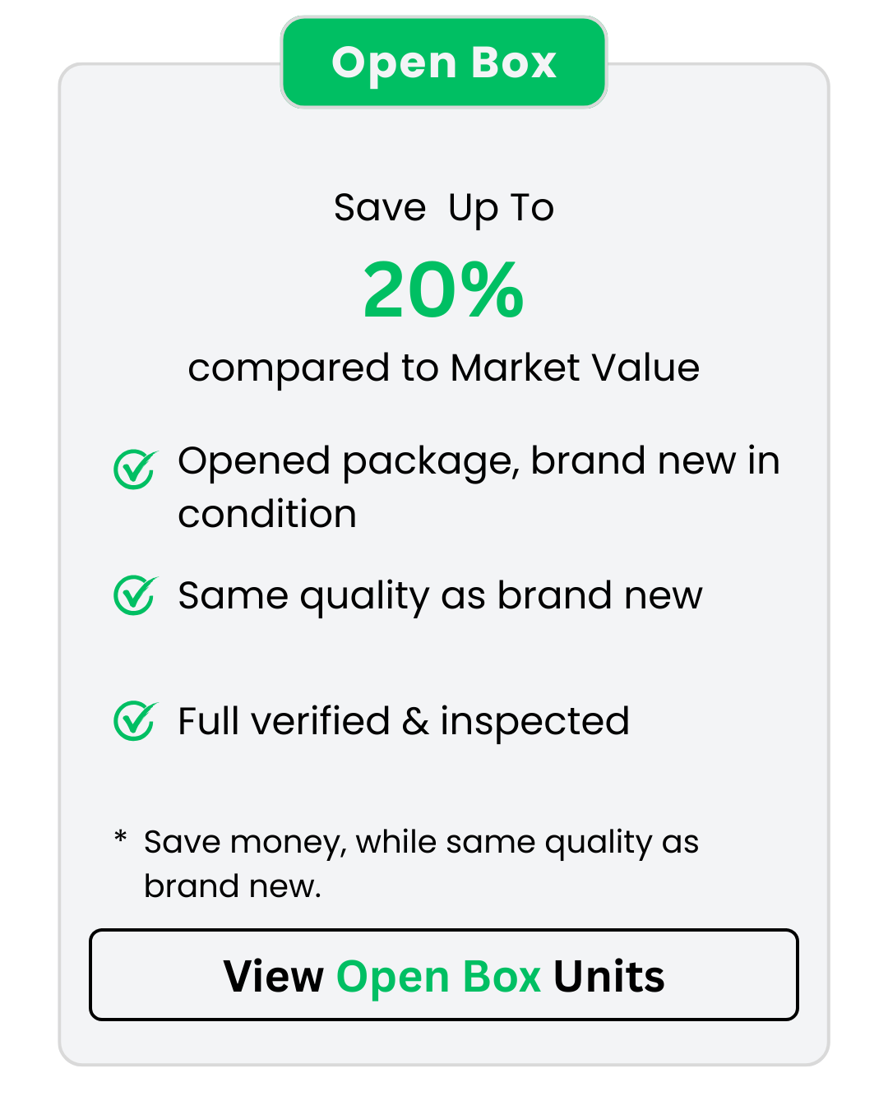Viewport: 888px width, 1110px height.
Task: Click the View Open Box Units button
Action: [x=444, y=977]
